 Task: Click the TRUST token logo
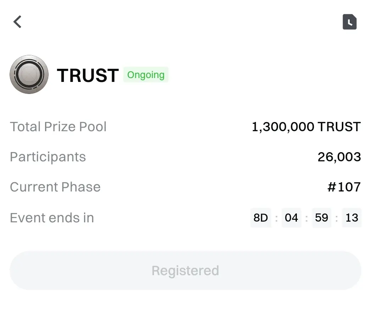pos(29,74)
